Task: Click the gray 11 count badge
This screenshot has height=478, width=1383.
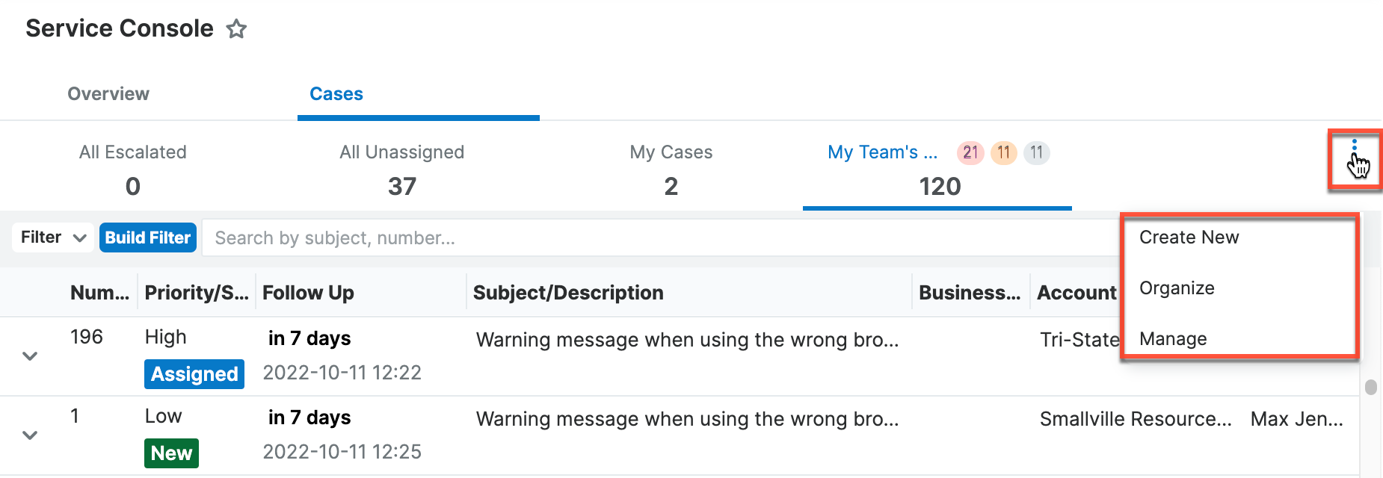Action: (1036, 153)
